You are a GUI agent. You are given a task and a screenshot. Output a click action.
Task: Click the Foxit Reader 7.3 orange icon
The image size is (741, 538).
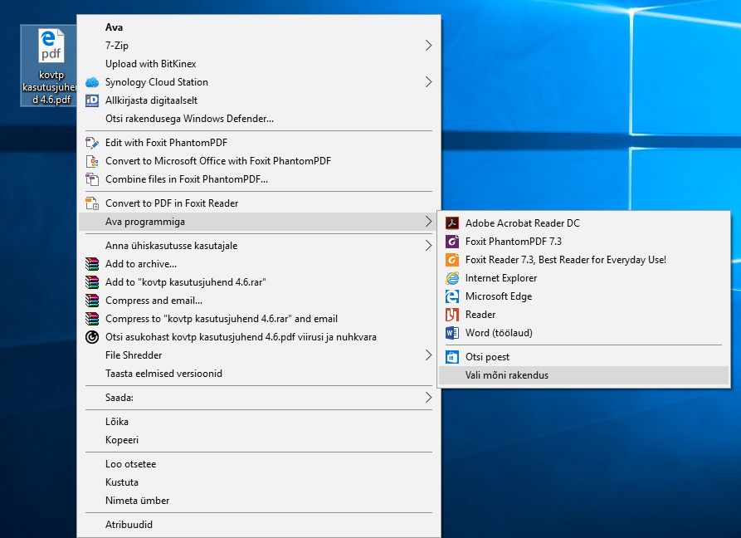pyautogui.click(x=452, y=260)
